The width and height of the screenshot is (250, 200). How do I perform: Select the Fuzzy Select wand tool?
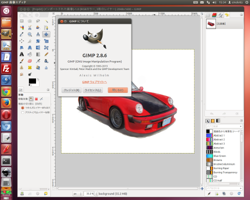pos(46,21)
